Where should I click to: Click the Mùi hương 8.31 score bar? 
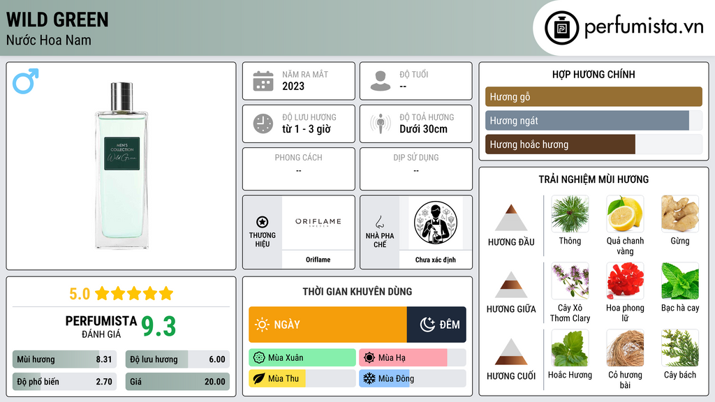click(x=64, y=359)
